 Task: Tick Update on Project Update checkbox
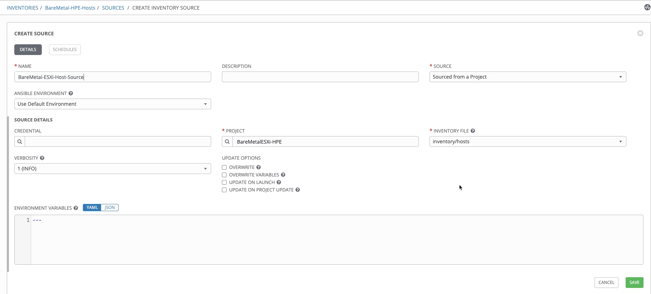click(224, 190)
